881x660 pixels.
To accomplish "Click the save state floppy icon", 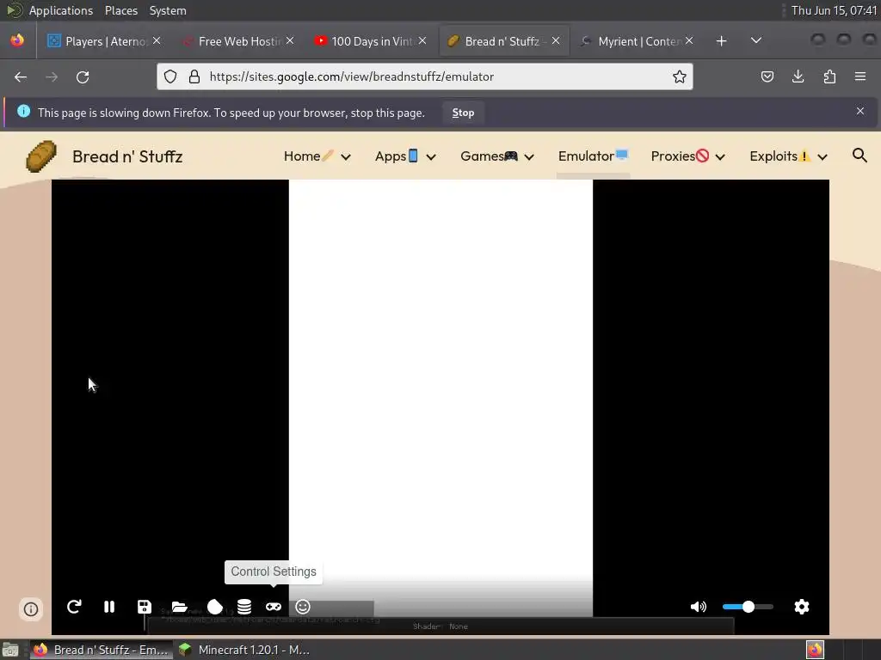I will click(x=145, y=607).
